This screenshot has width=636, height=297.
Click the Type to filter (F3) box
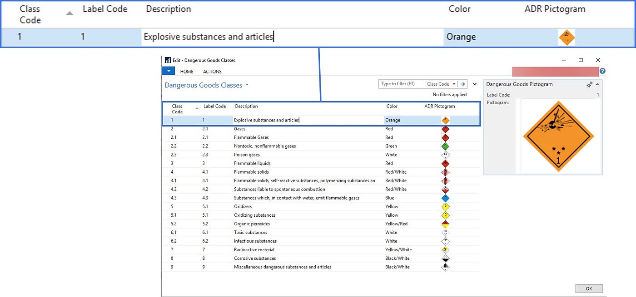[x=402, y=84]
